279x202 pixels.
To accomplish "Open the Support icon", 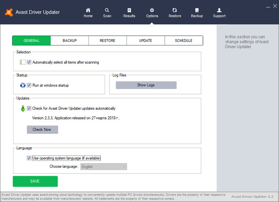I will pos(219,10).
